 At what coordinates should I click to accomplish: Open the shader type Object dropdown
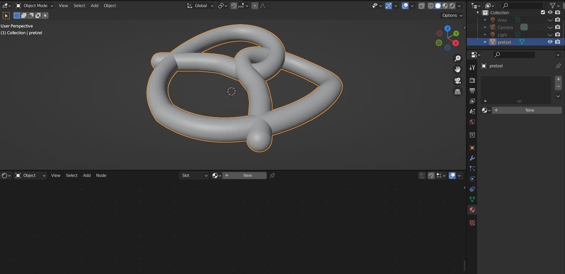tap(31, 175)
